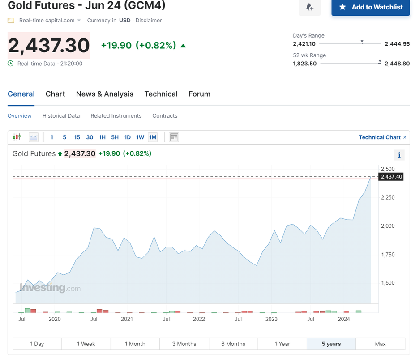Select the 1 Year time range button
Image resolution: width=415 pixels, height=358 pixels.
[282, 344]
